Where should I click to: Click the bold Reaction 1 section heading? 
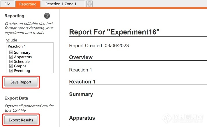tap(82, 82)
